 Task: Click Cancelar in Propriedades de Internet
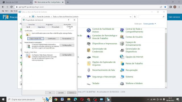point(61,93)
